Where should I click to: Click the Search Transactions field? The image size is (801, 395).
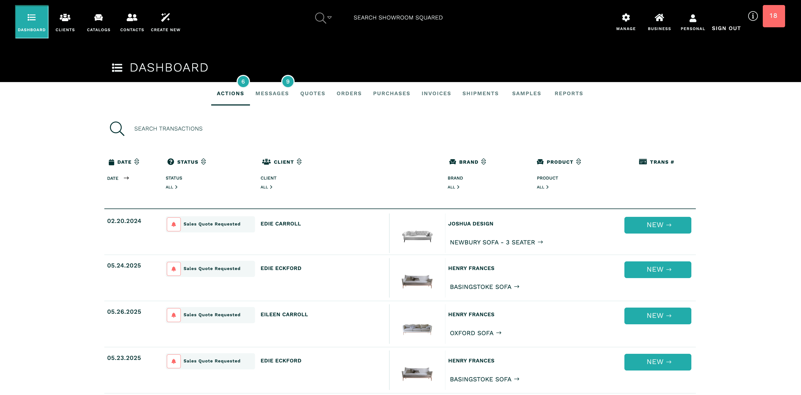pyautogui.click(x=168, y=128)
